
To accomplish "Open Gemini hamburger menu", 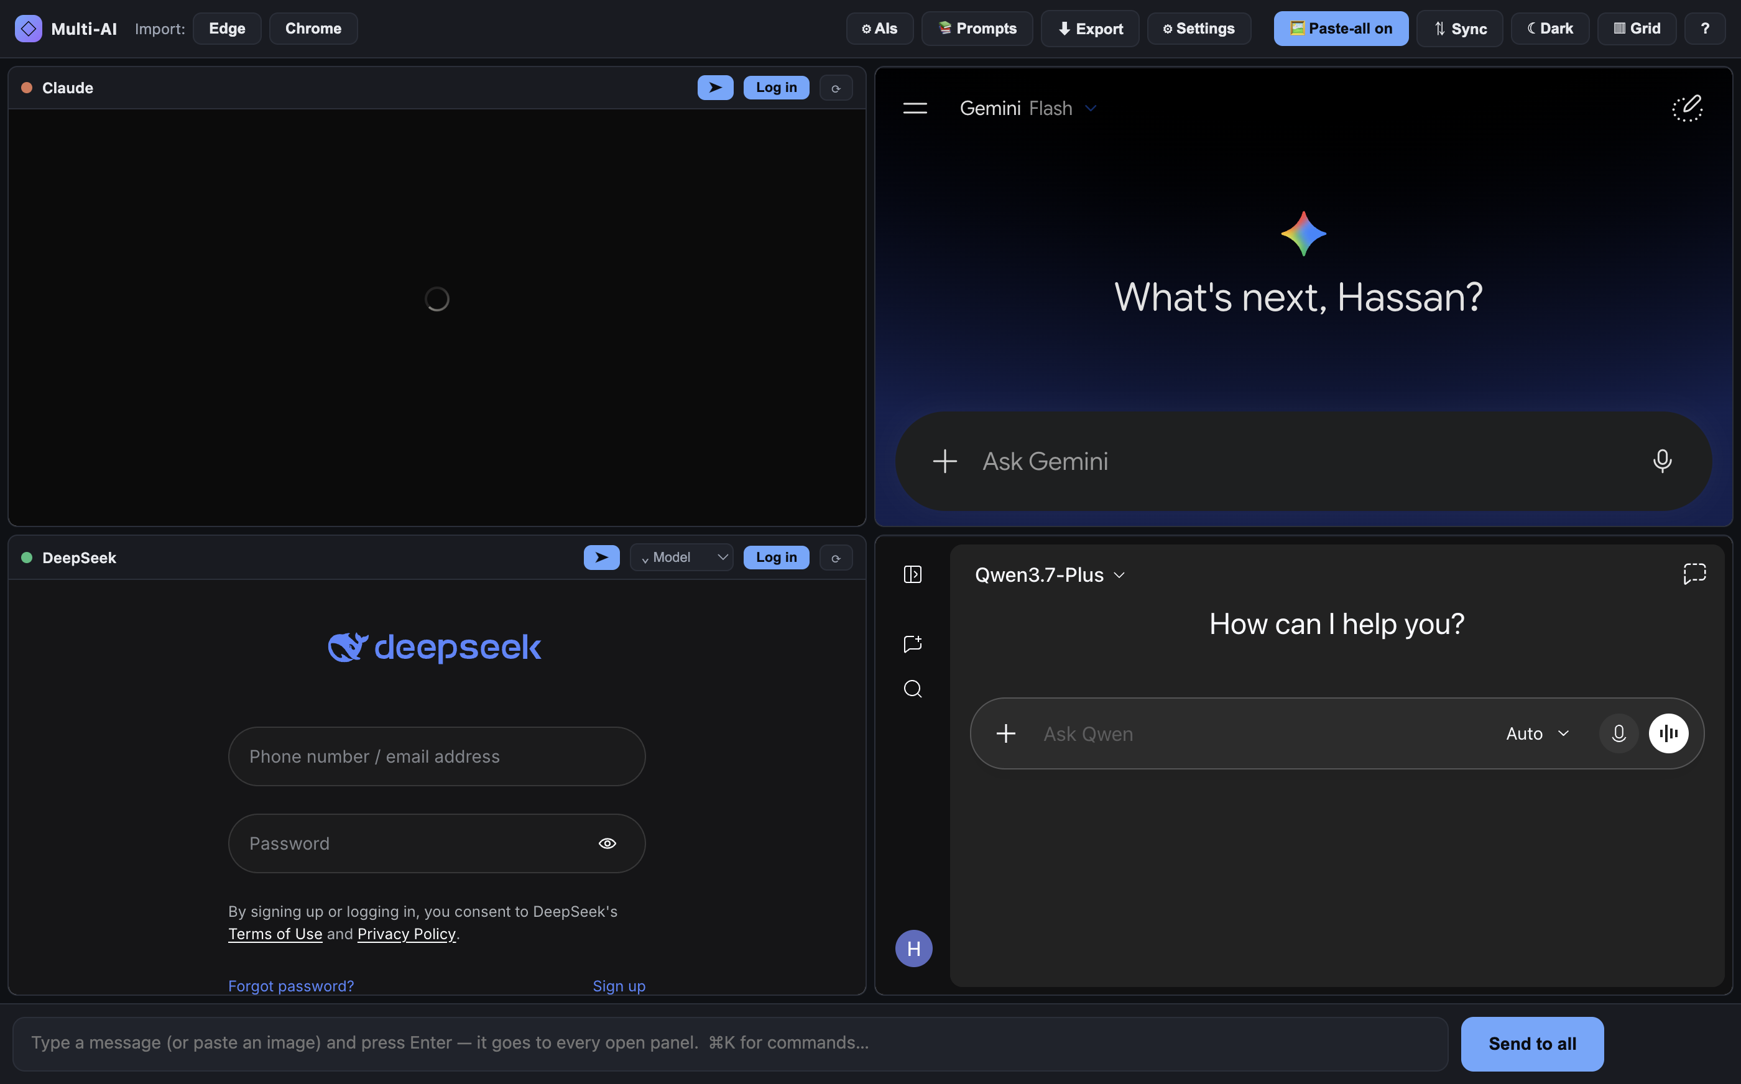I will pos(914,108).
